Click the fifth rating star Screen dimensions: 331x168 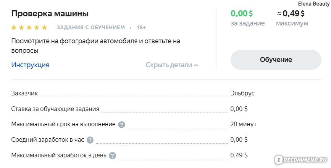[x=44, y=27]
